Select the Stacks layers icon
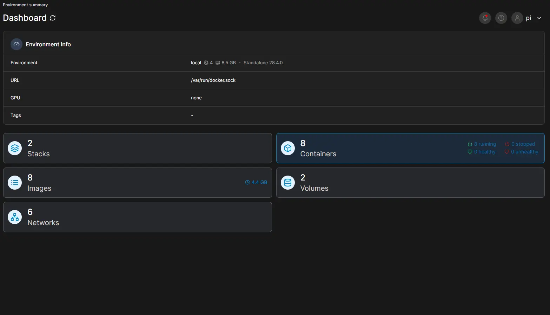The width and height of the screenshot is (550, 315). [14, 148]
